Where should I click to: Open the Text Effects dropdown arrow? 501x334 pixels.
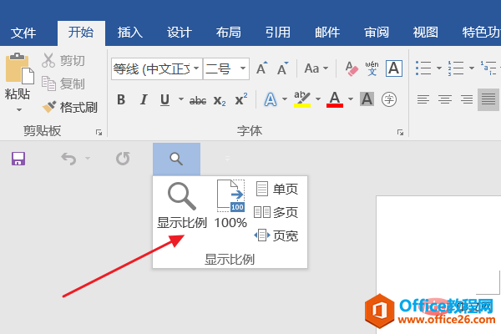point(285,99)
